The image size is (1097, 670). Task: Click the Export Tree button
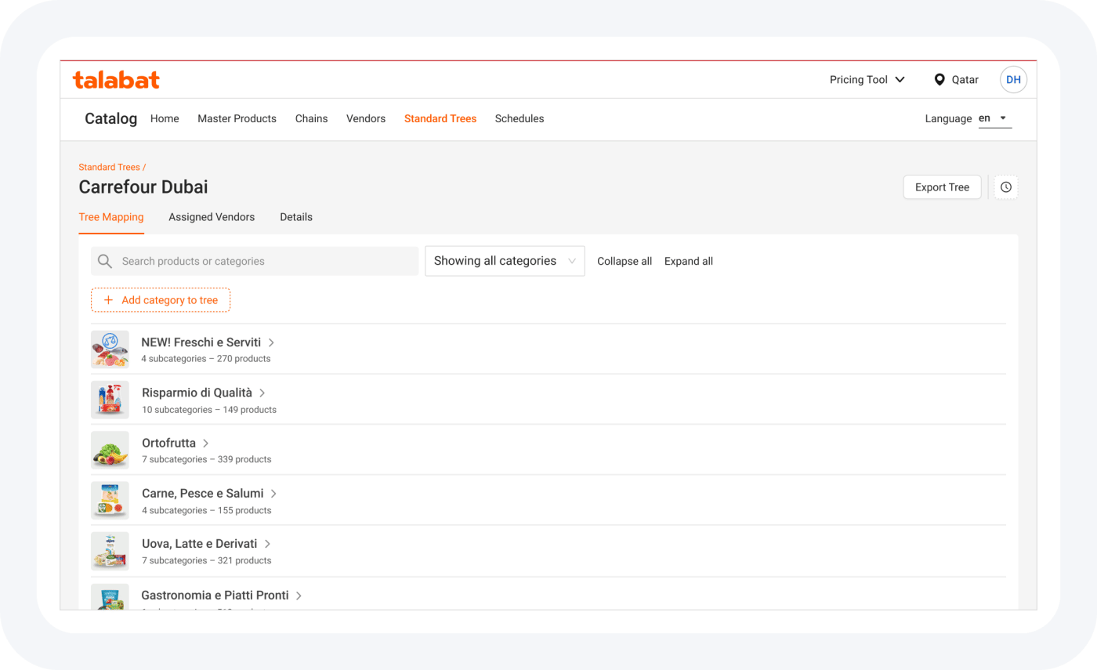pyautogui.click(x=942, y=187)
